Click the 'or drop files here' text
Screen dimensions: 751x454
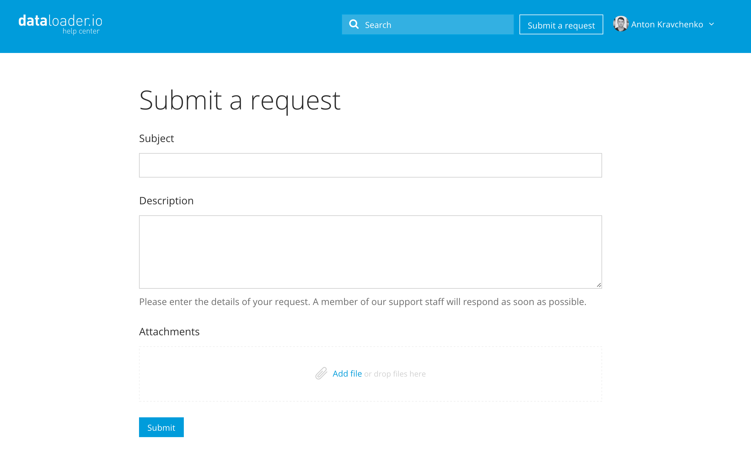[x=395, y=374]
